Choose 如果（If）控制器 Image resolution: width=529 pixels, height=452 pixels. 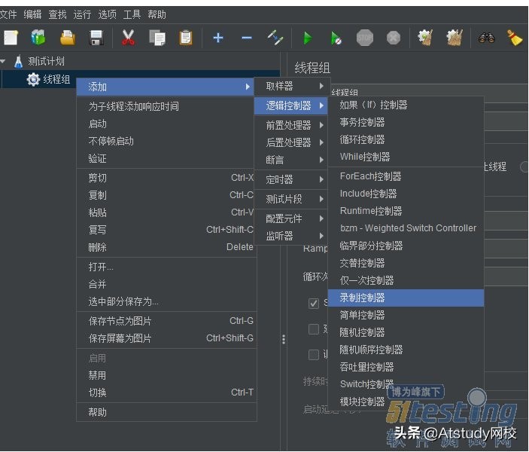click(x=406, y=105)
